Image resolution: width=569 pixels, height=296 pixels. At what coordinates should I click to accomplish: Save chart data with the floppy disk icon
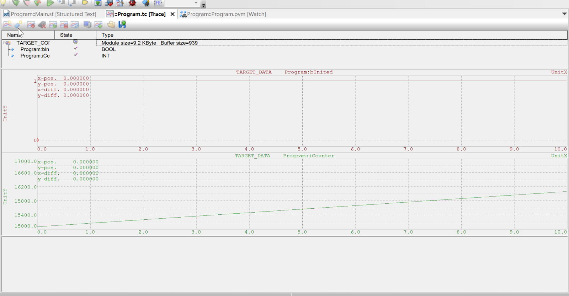pos(122,24)
